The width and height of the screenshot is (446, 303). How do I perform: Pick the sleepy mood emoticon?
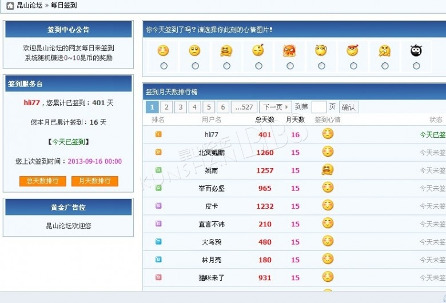[258, 50]
